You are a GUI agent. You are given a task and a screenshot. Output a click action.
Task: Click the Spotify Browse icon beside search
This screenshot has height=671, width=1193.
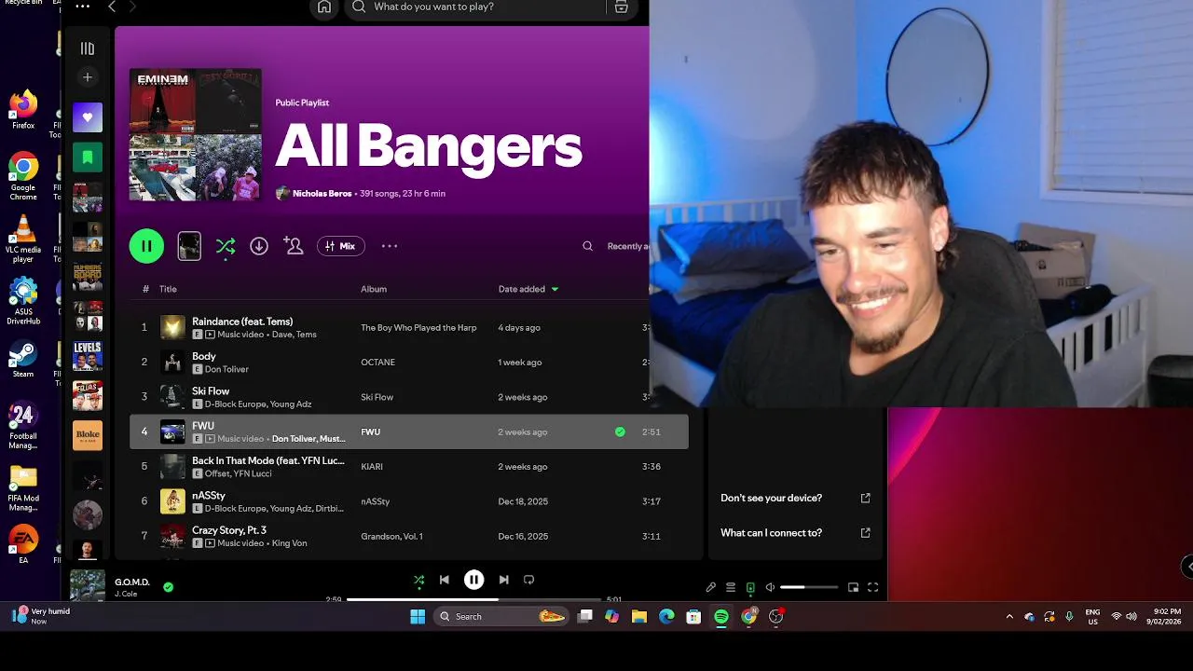coord(621,7)
